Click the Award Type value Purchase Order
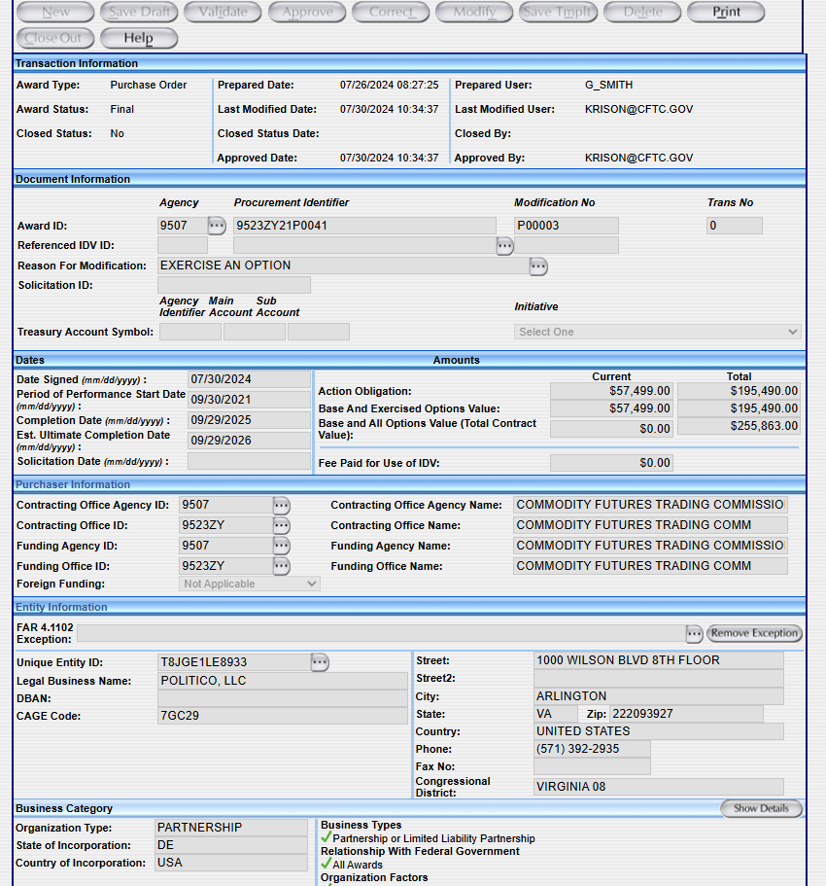 pos(149,85)
